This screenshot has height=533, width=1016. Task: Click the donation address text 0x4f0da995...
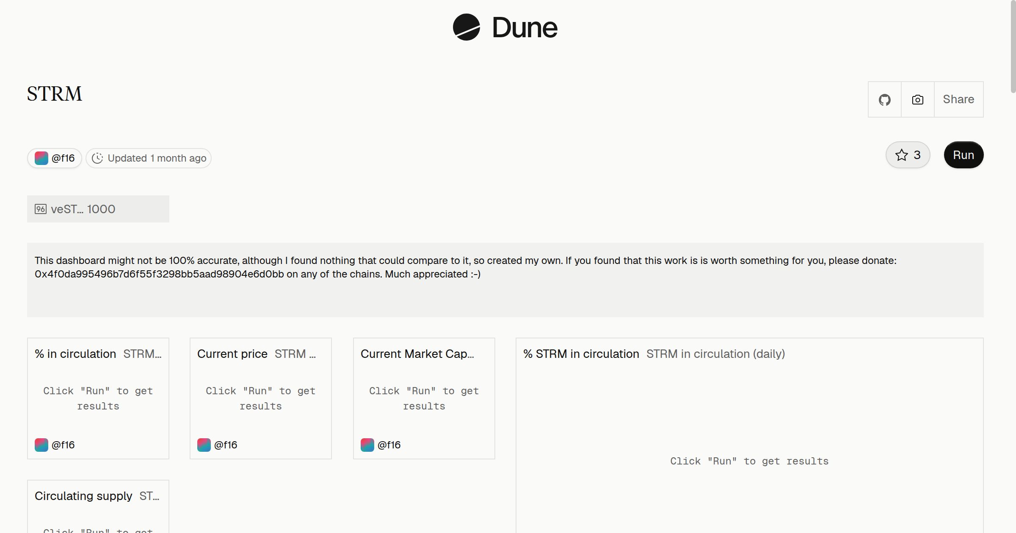tap(159, 274)
